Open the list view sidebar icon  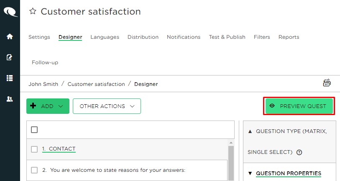tap(10, 78)
